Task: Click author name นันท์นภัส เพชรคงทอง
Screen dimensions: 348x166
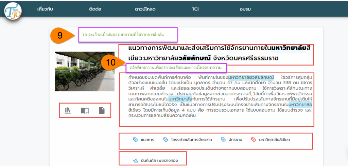Action: (x=159, y=160)
